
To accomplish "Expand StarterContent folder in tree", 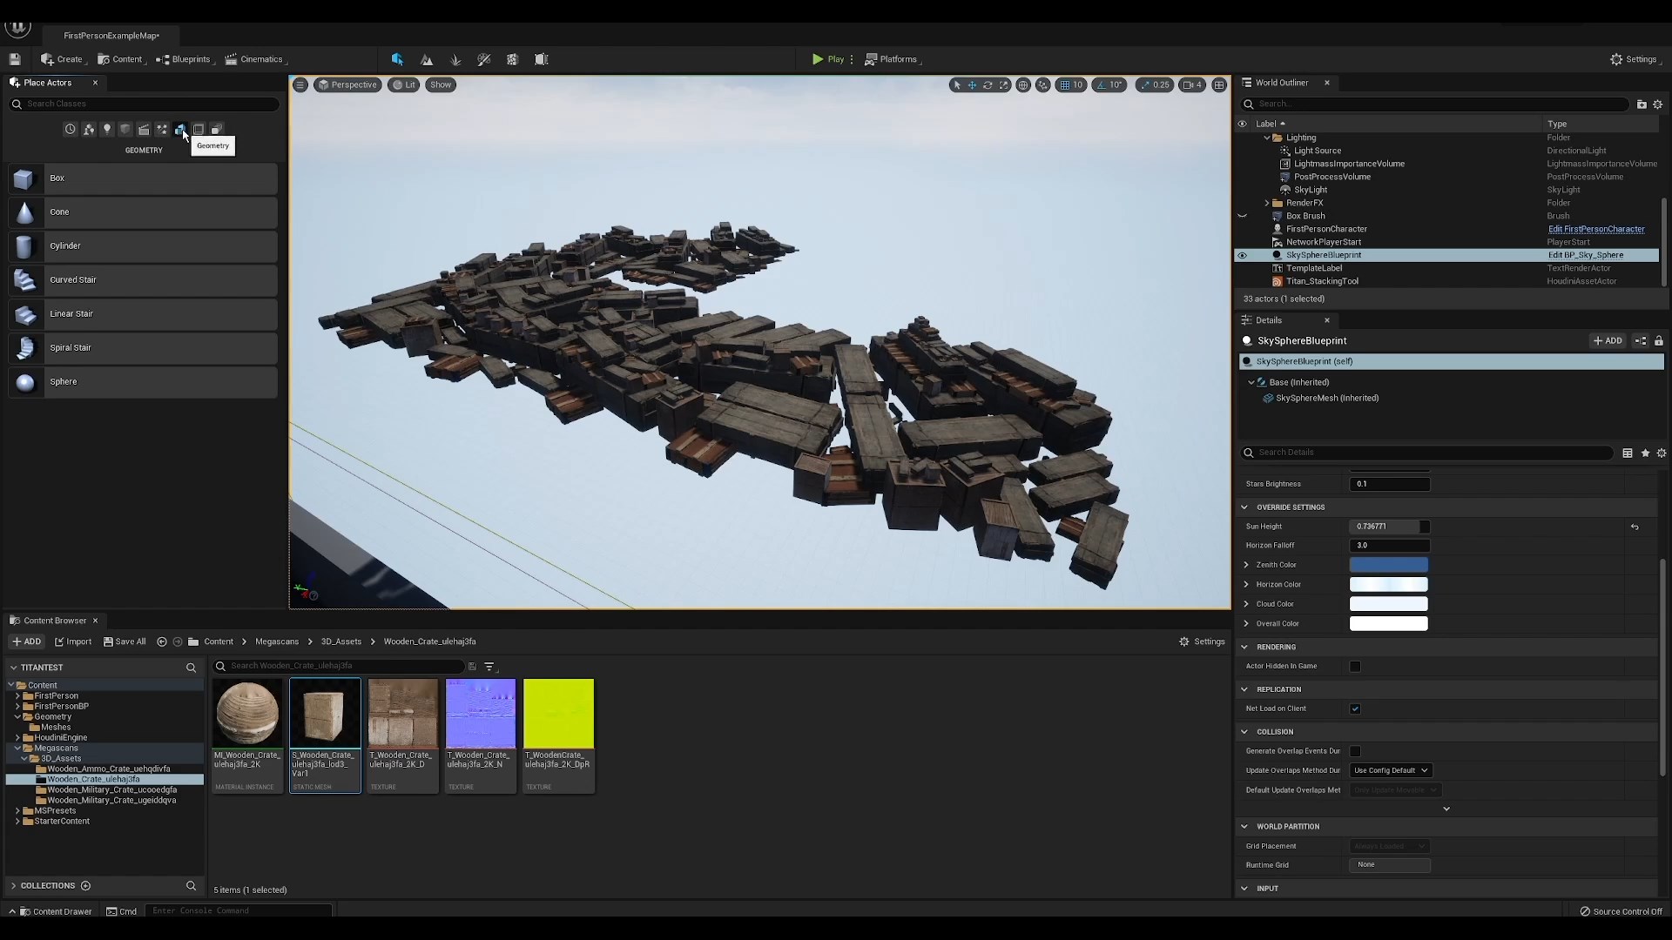I will [17, 821].
